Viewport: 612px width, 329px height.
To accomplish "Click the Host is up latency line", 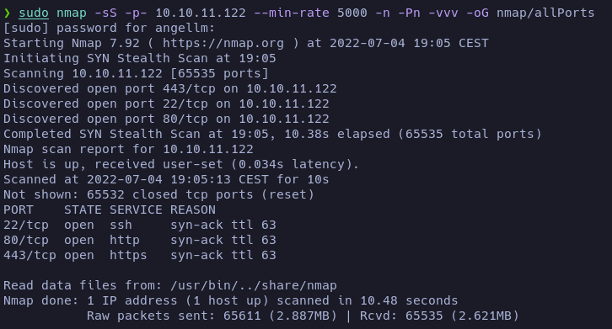I will (x=181, y=164).
